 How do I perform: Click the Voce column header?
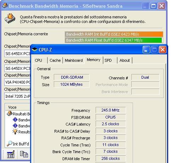[18, 107]
